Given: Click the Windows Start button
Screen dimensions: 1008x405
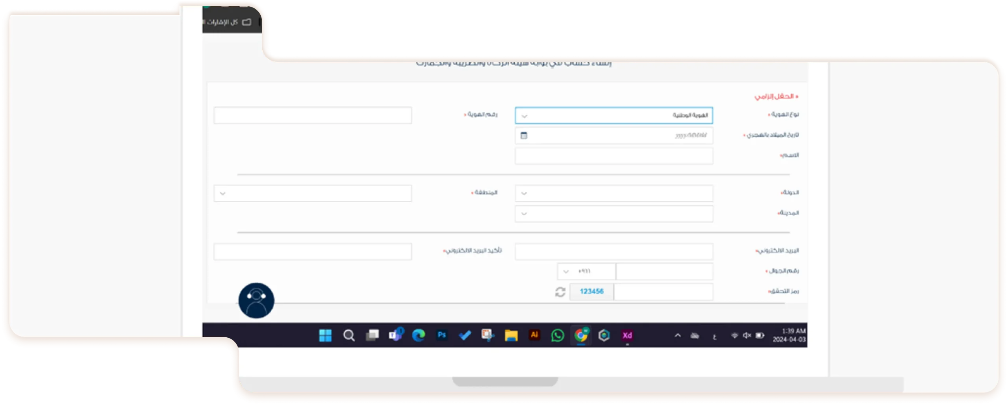Looking at the screenshot, I should point(325,335).
